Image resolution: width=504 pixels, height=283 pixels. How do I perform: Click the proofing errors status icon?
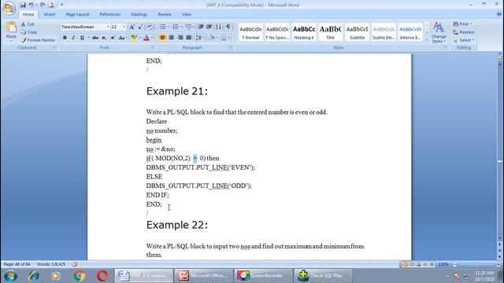tap(75, 264)
